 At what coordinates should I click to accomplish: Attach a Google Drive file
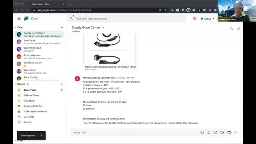pos(216,132)
